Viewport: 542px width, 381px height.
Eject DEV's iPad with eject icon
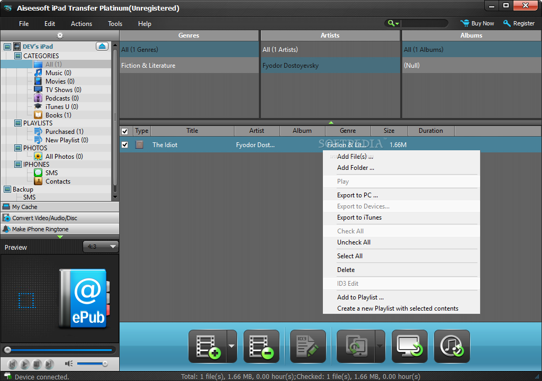point(102,47)
